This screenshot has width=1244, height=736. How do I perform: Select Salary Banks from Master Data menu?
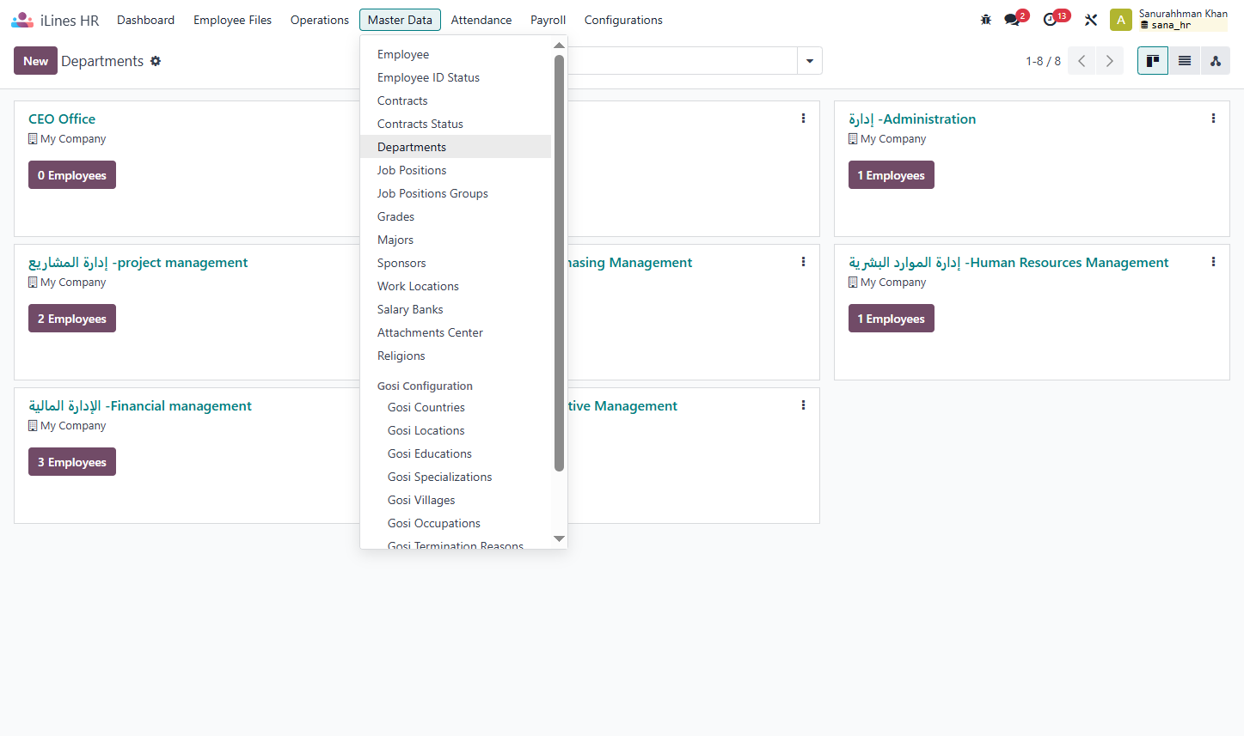coord(456,309)
